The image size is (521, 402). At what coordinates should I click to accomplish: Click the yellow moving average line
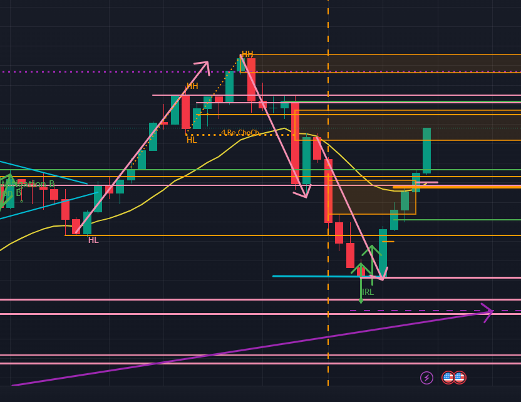click(x=188, y=174)
